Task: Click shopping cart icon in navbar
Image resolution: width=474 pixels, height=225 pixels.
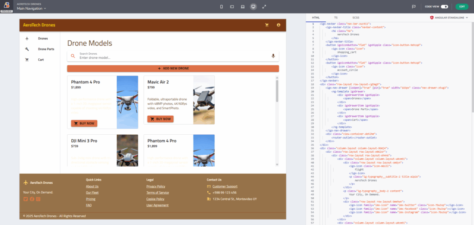Action: [267, 25]
